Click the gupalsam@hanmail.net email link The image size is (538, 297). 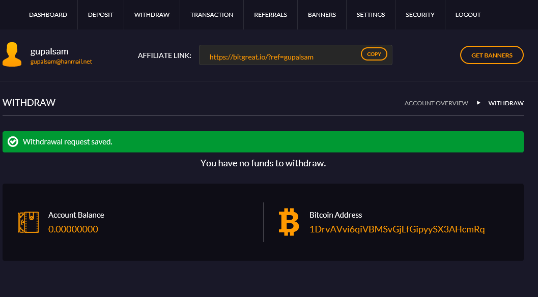(61, 62)
